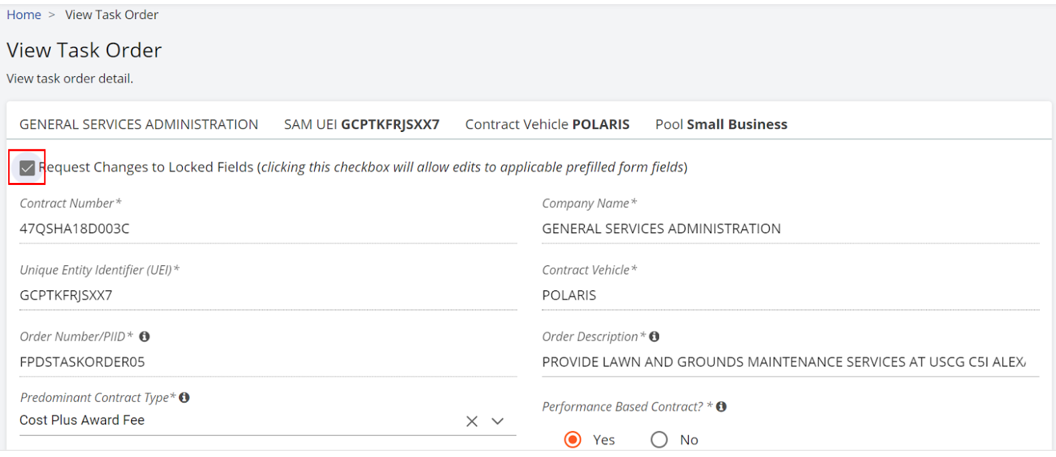Click View Task Order in the breadcrumb trail
1056x457 pixels.
coord(112,14)
